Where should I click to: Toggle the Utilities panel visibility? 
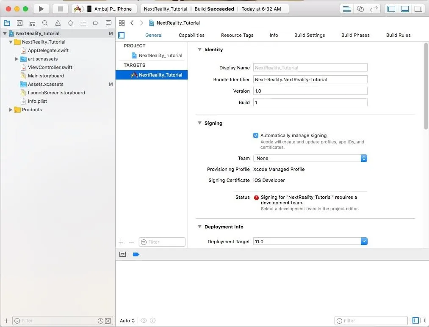coord(418,9)
